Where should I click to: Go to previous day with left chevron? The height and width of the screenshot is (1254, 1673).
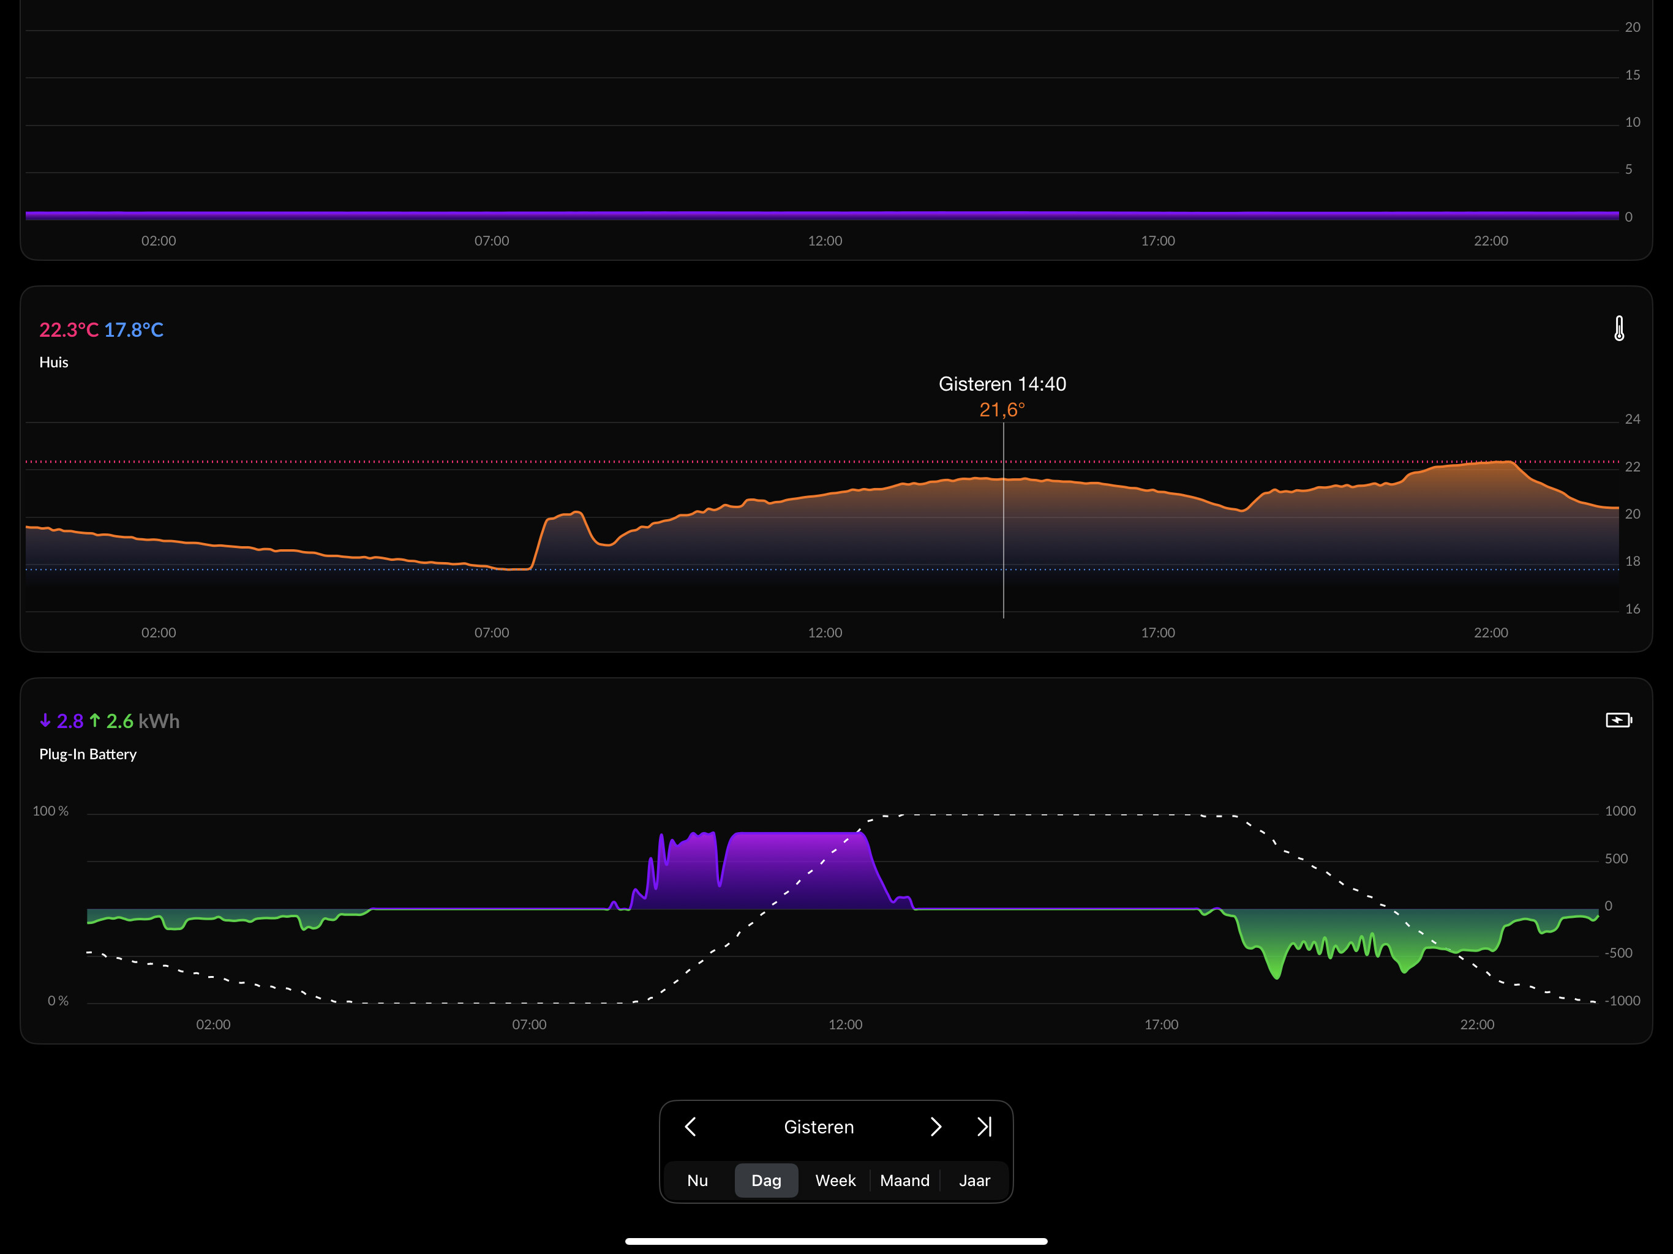690,1127
